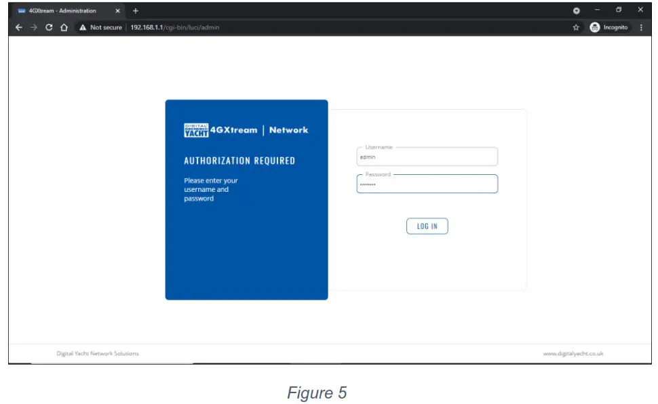Click 'Please enter your username and password' text
Screen dimensions: 658x404
click(x=211, y=189)
